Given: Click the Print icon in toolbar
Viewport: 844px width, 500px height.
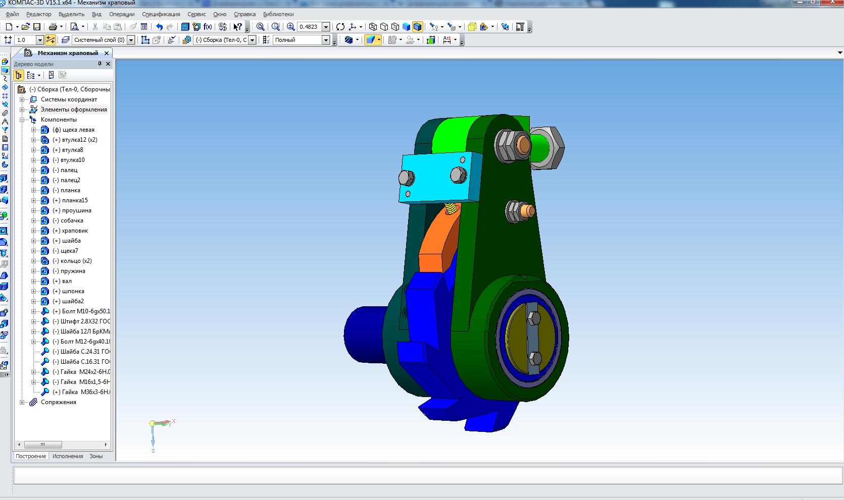Looking at the screenshot, I should click(53, 27).
